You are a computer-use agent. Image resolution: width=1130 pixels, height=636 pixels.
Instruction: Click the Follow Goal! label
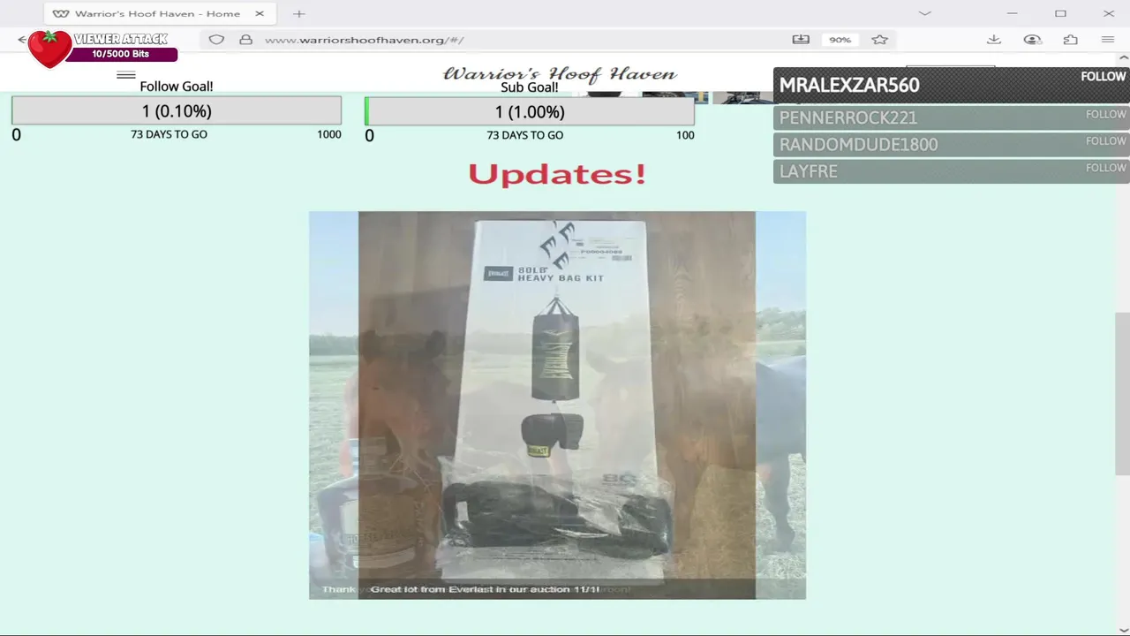(177, 87)
